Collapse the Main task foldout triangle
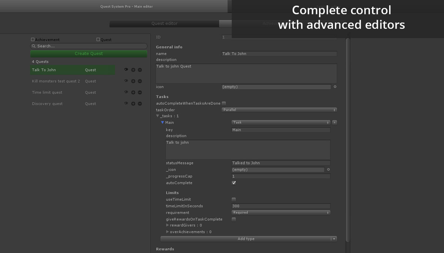Image resolution: width=444 pixels, height=253 pixels. pyautogui.click(x=162, y=123)
